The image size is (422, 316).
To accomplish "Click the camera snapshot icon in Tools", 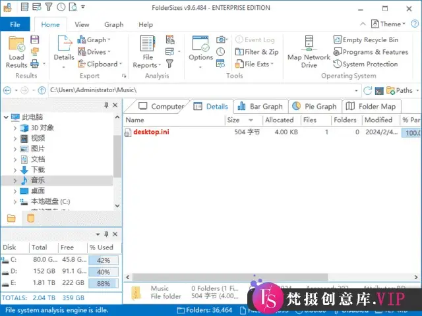I will (x=221, y=39).
